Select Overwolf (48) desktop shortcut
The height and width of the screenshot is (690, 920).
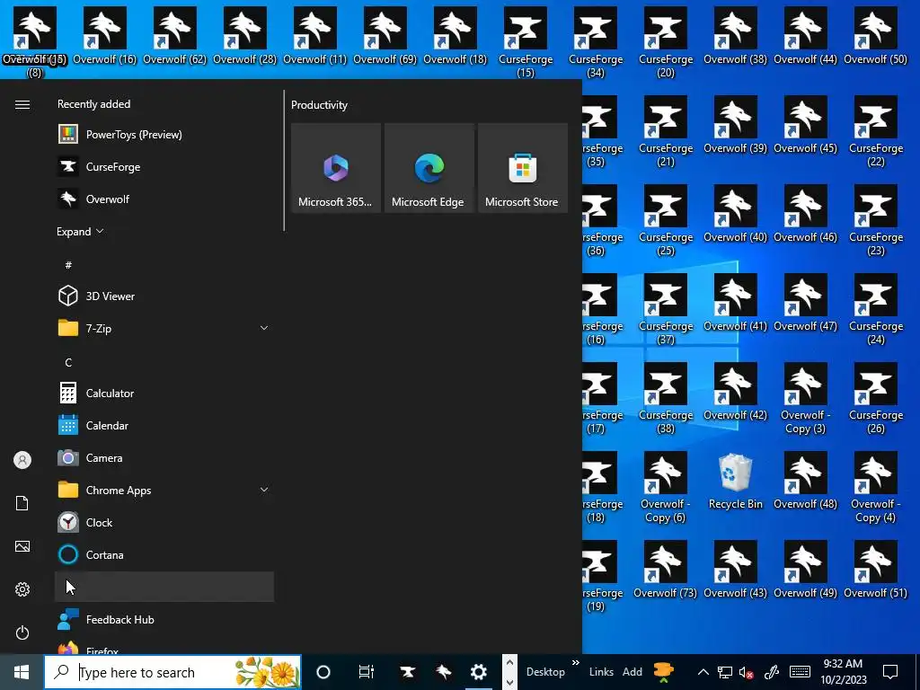coord(805,481)
